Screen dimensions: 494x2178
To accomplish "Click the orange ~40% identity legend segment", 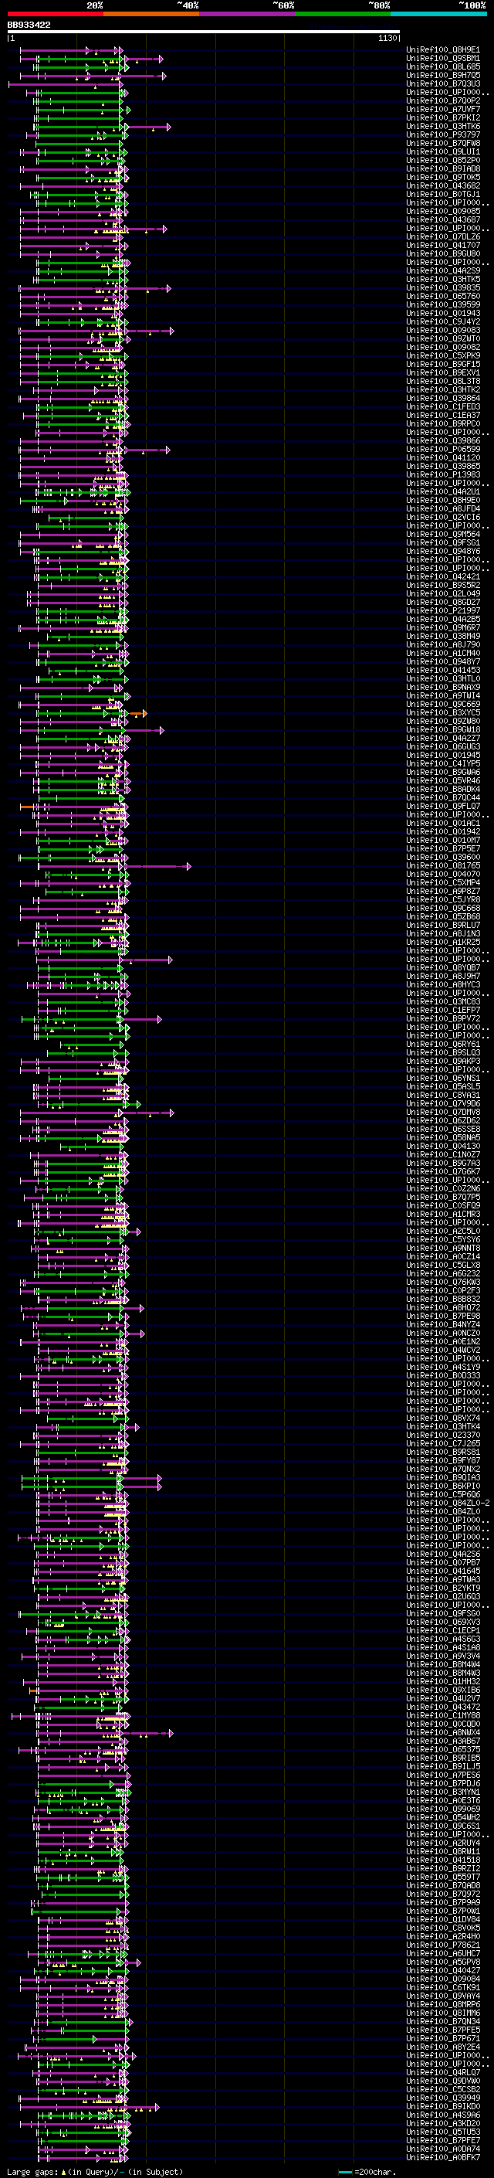I will tap(151, 14).
